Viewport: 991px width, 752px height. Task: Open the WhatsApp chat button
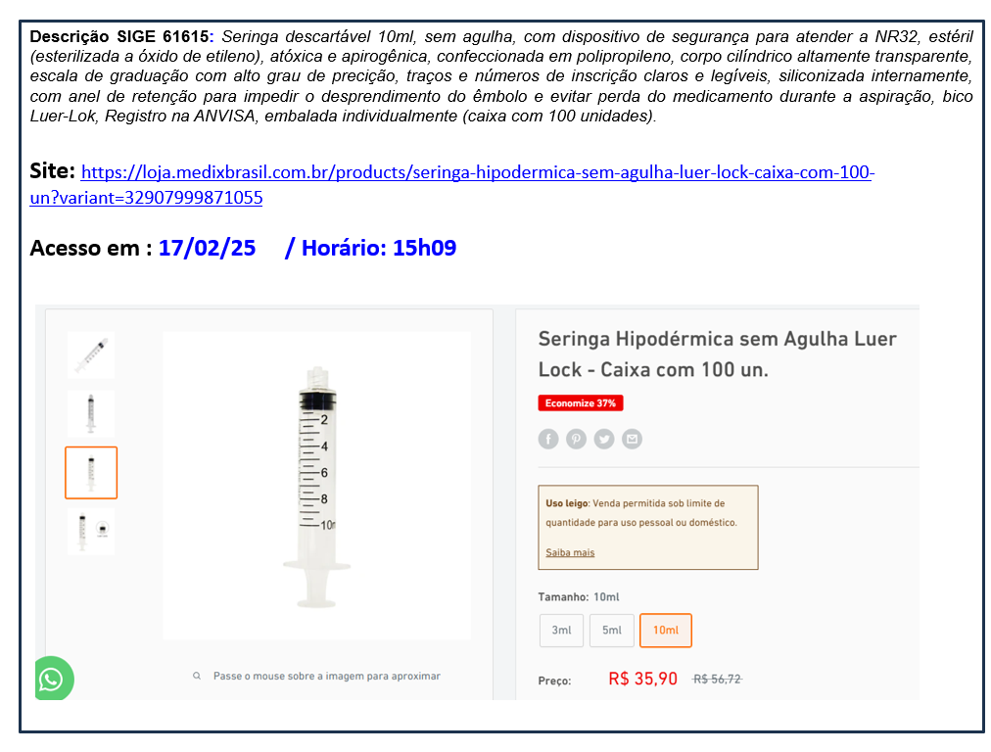pyautogui.click(x=53, y=679)
